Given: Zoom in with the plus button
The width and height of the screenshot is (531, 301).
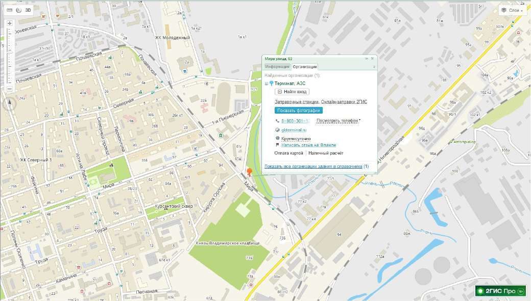Looking at the screenshot, I should click(10, 23).
